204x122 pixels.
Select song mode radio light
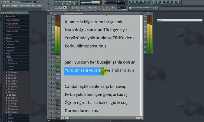(x=58, y=8)
